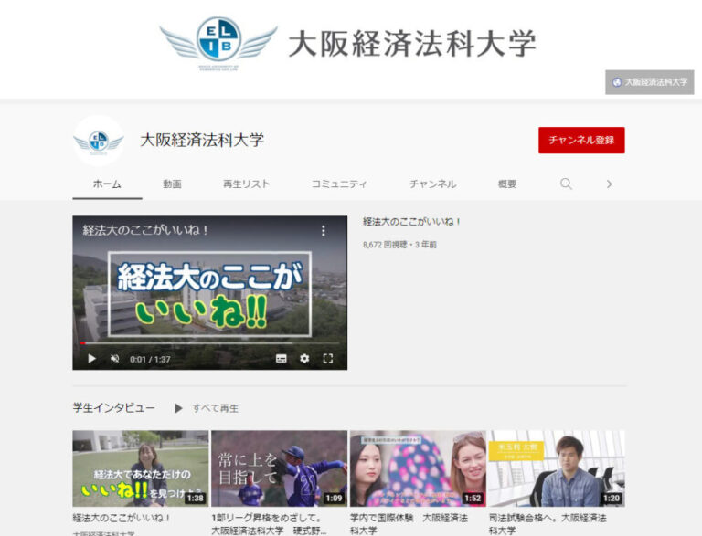Open the 再生リスト tab

[x=246, y=184]
